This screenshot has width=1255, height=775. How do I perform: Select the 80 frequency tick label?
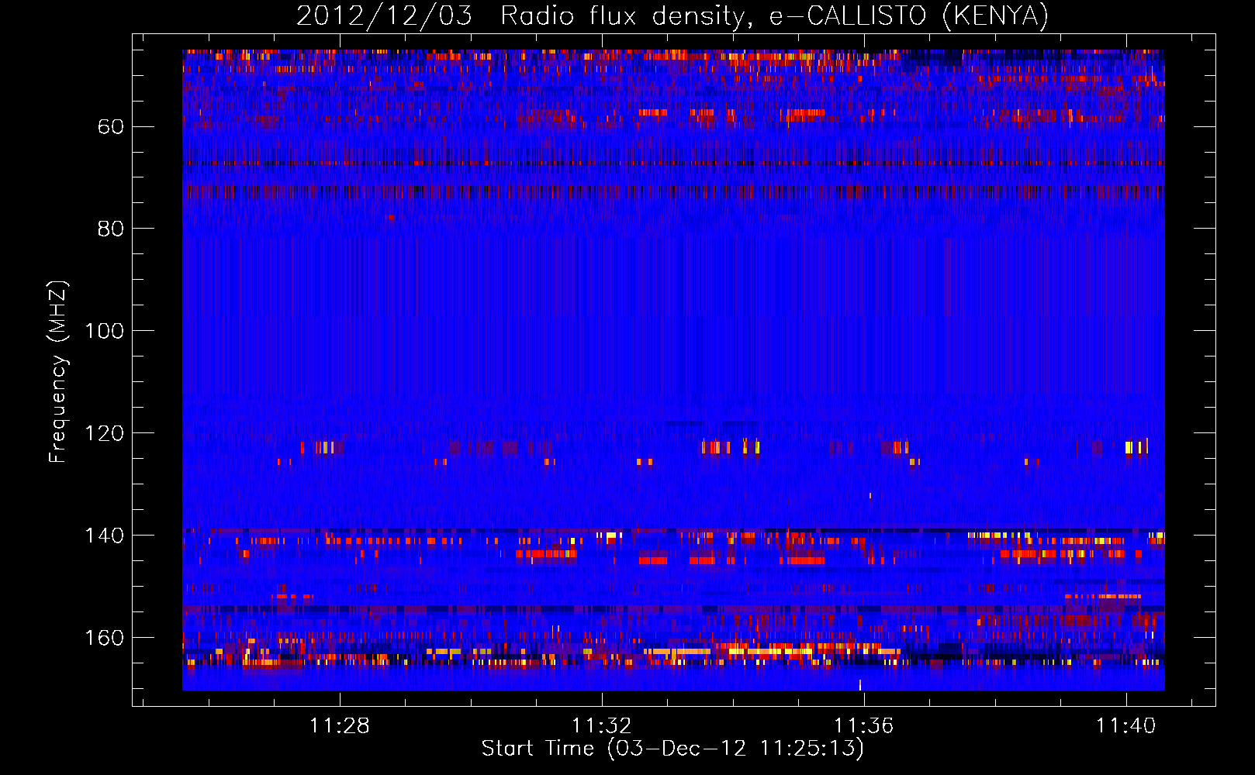point(111,229)
